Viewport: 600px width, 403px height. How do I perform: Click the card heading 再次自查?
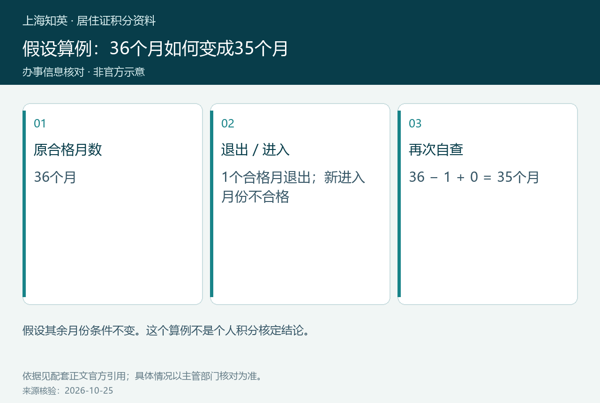pos(436,150)
